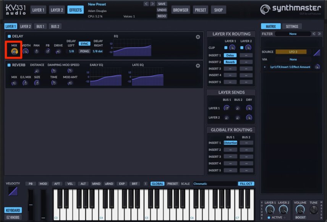The width and height of the screenshot is (327, 222).
Task: Click the SAVE preset button
Action: pyautogui.click(x=162, y=4)
